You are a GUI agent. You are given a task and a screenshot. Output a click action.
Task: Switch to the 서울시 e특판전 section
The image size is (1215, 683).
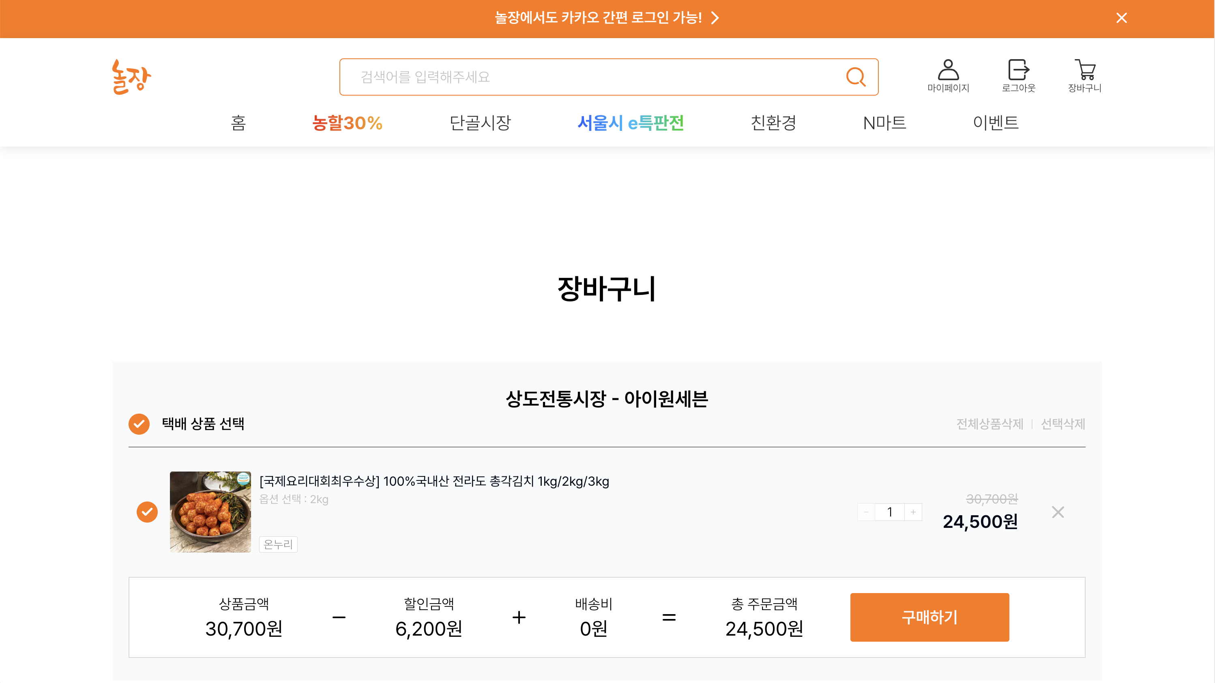pos(631,124)
